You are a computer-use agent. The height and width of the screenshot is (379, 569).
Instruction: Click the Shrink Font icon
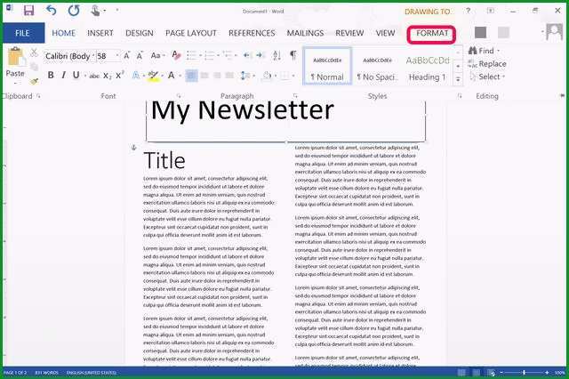(x=140, y=55)
